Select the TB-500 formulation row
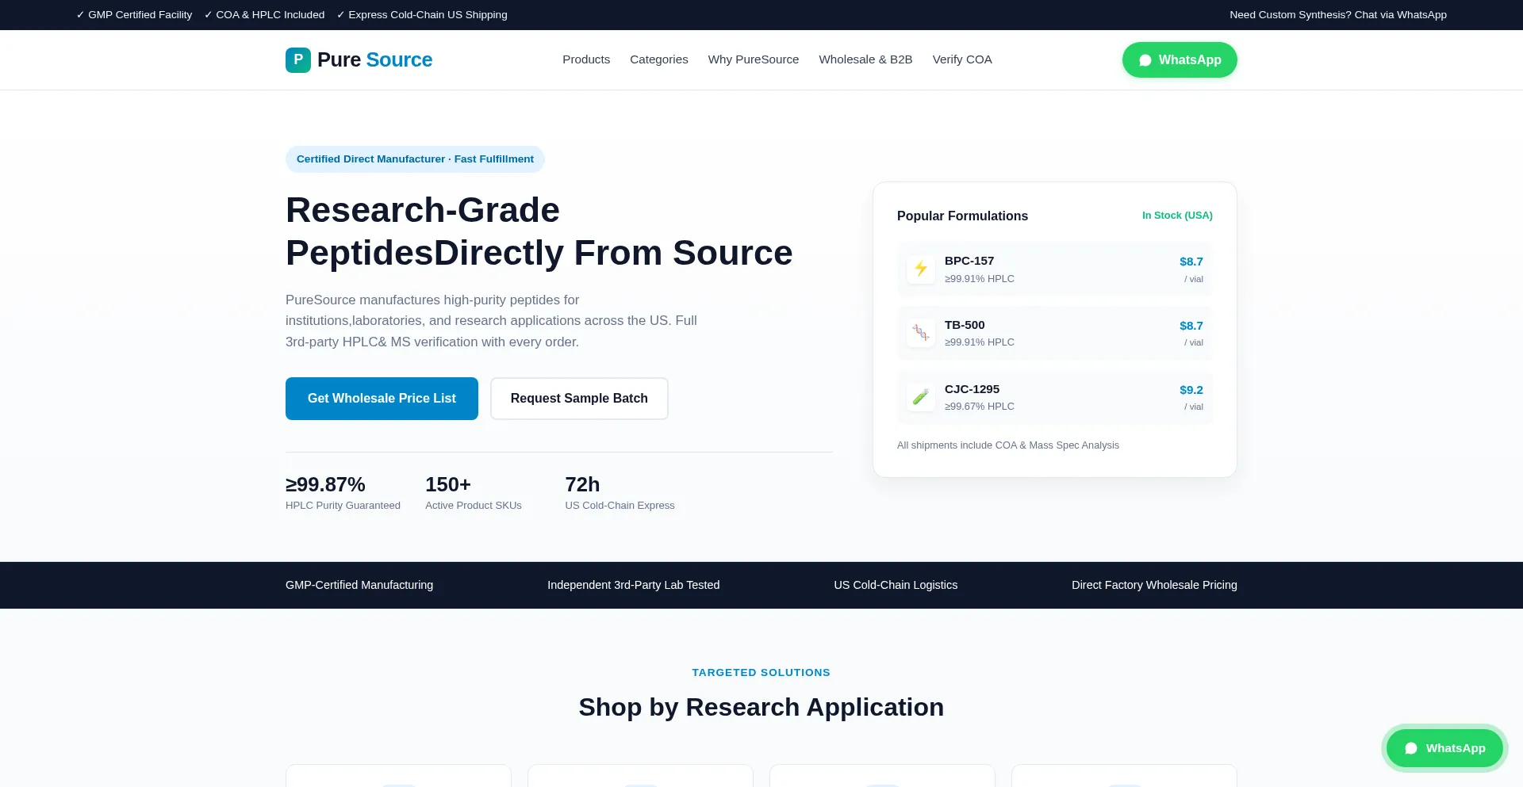The height and width of the screenshot is (787, 1523). (x=1055, y=333)
